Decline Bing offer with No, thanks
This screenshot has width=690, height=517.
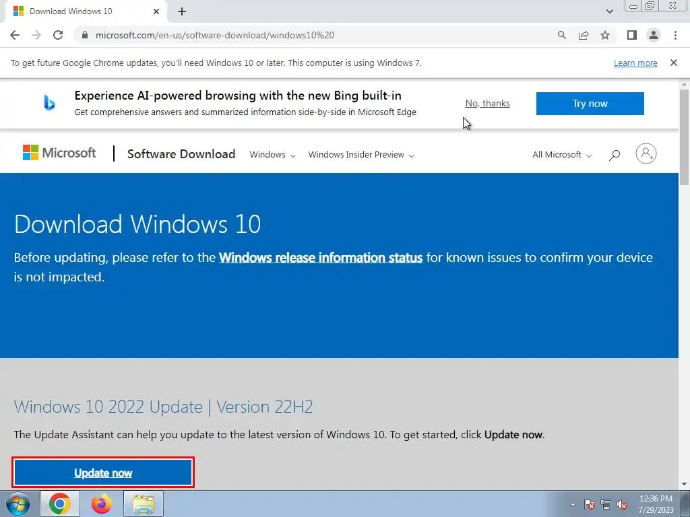pyautogui.click(x=488, y=103)
